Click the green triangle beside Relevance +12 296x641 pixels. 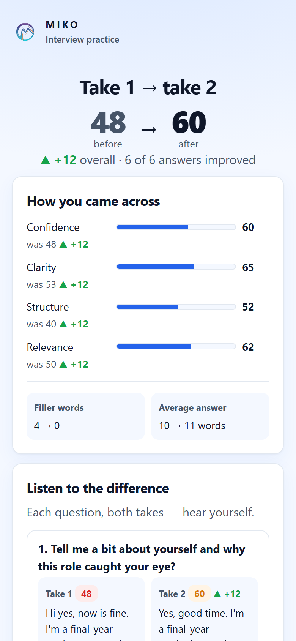click(63, 364)
